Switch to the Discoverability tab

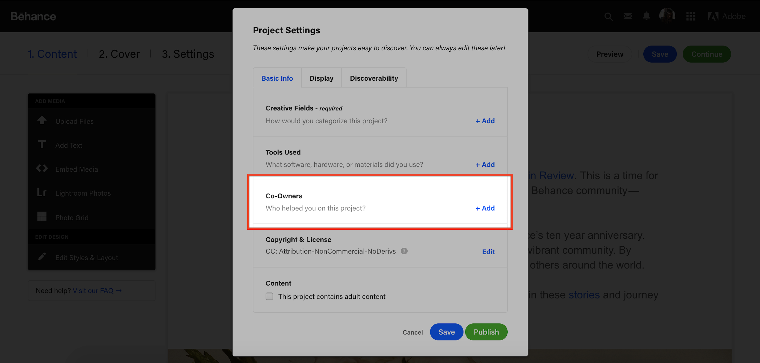(374, 78)
